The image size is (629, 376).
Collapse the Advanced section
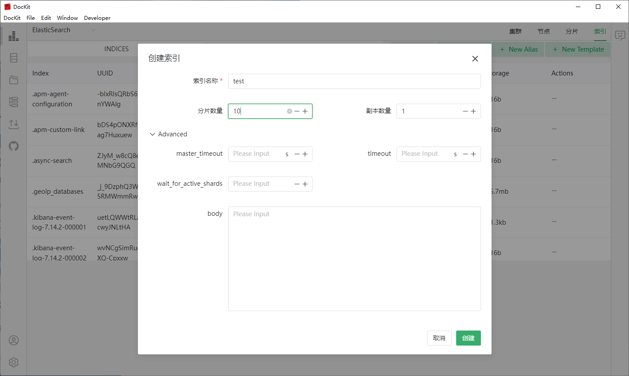tap(168, 134)
